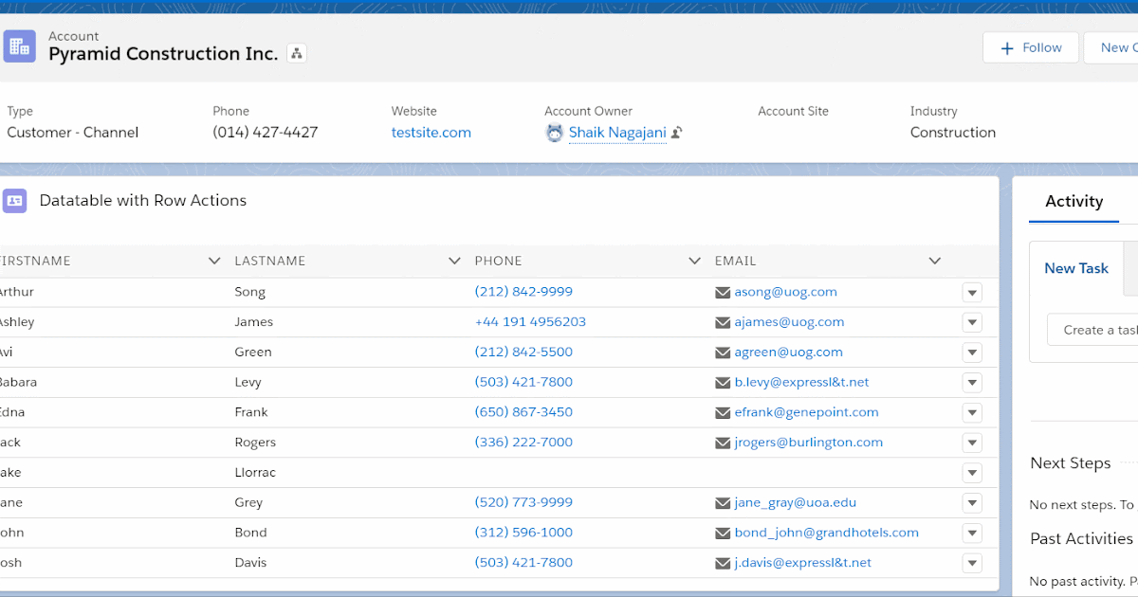Open the PHONE column header menu
This screenshot has width=1138, height=597.
point(693,260)
